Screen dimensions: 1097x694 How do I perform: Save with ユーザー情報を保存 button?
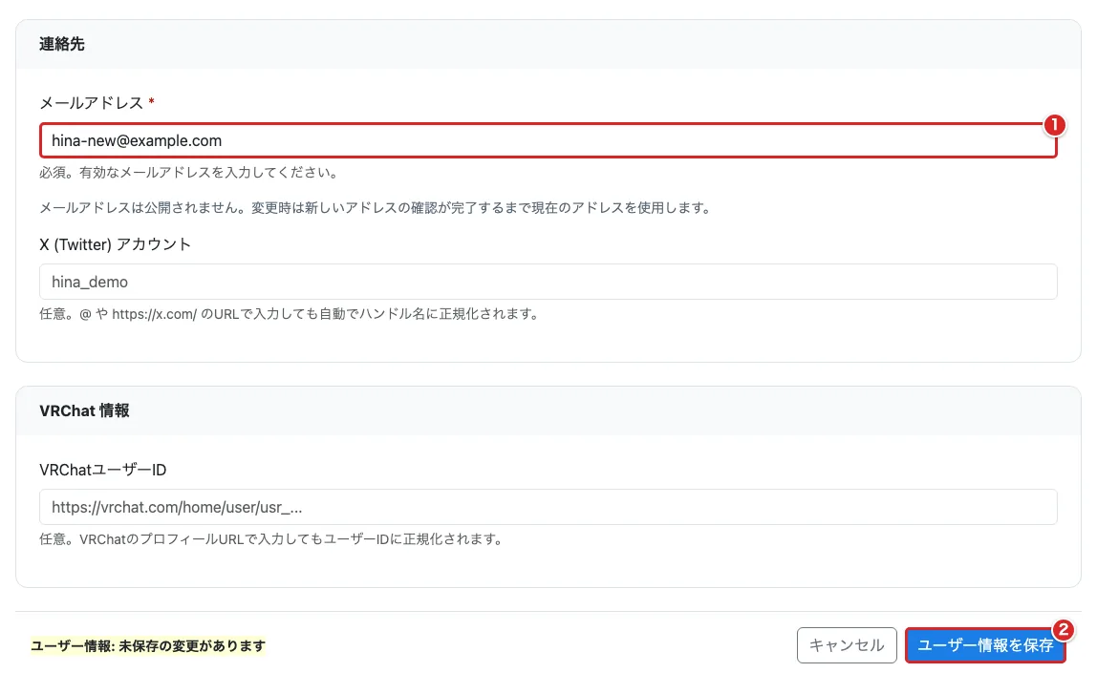pos(985,645)
